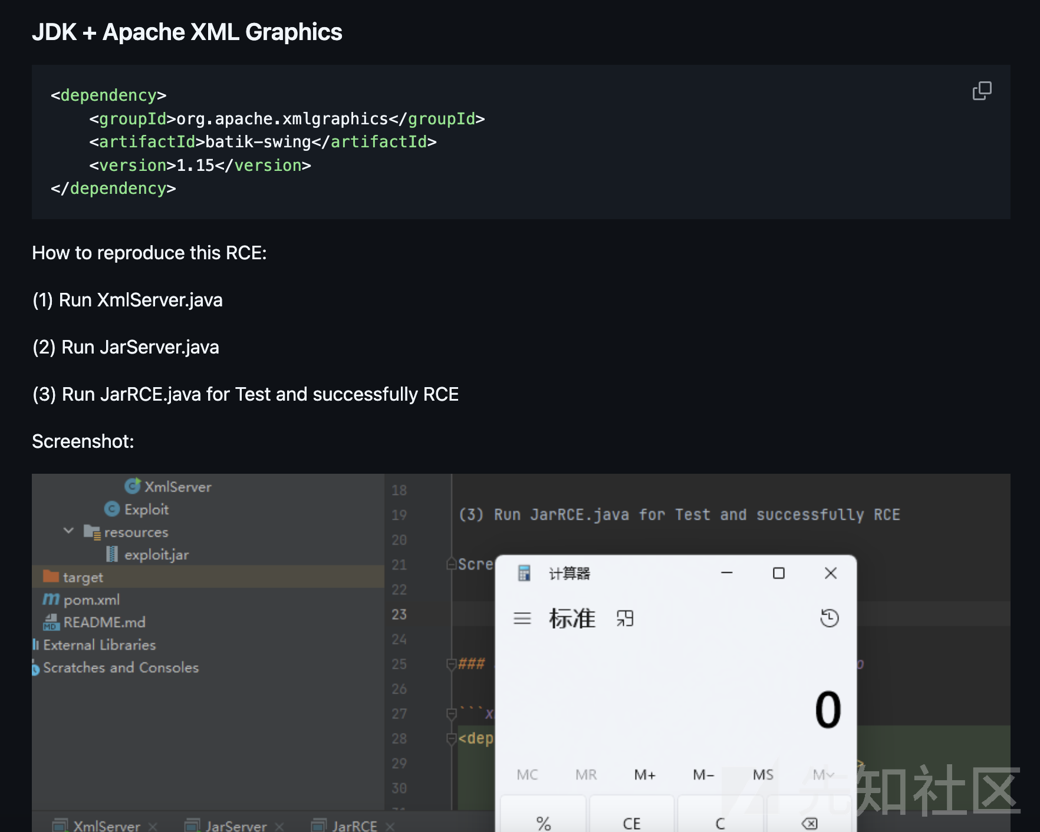Open exploit.jar in resources
Screen dimensions: 1040x832
point(147,554)
